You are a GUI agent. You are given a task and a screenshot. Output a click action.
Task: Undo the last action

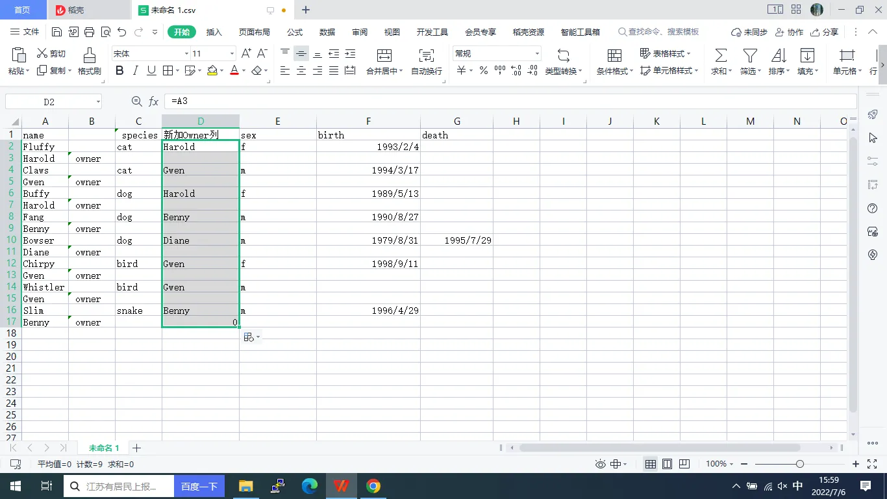pos(121,32)
